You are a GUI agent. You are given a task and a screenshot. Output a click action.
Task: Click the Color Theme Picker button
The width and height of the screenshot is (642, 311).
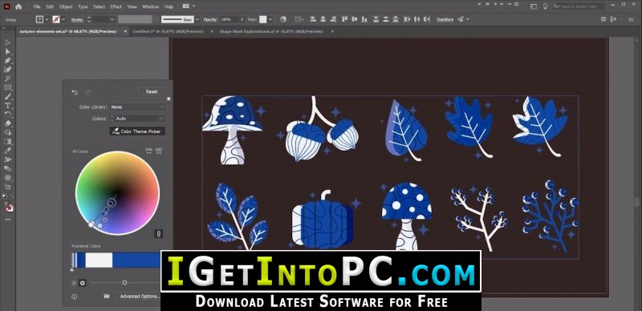tap(137, 131)
